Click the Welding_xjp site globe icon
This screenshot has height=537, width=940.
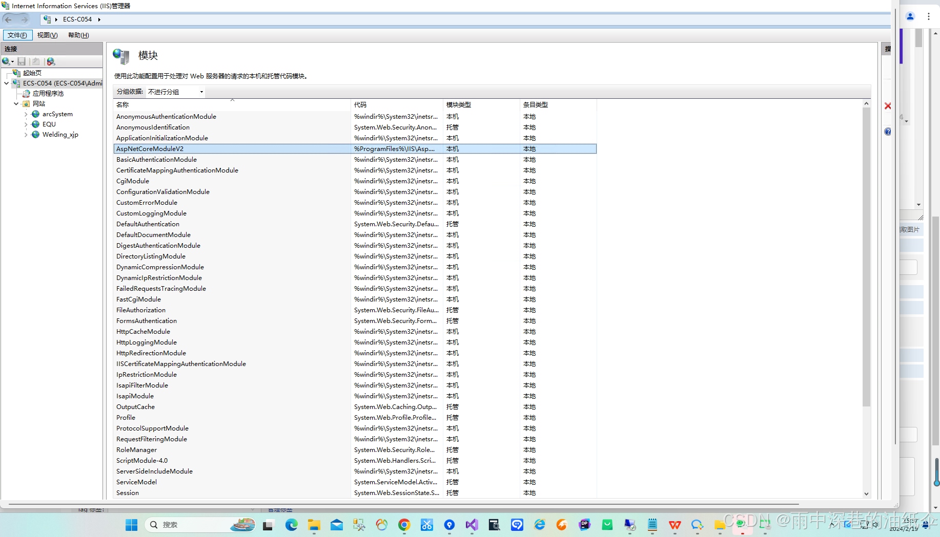point(35,134)
